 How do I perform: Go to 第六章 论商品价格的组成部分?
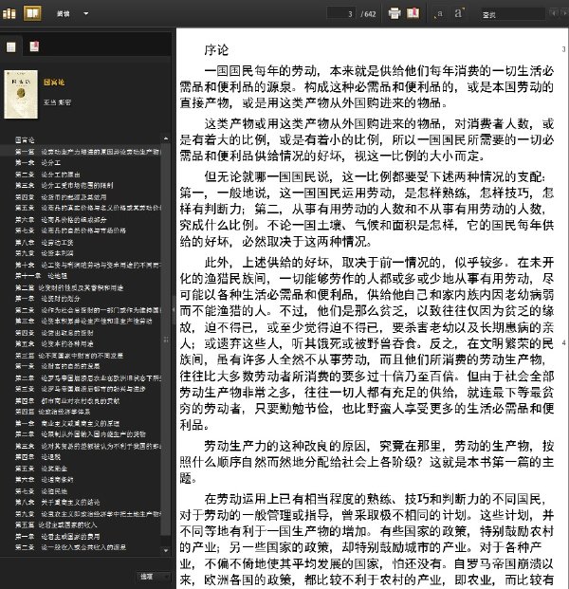tap(61, 219)
